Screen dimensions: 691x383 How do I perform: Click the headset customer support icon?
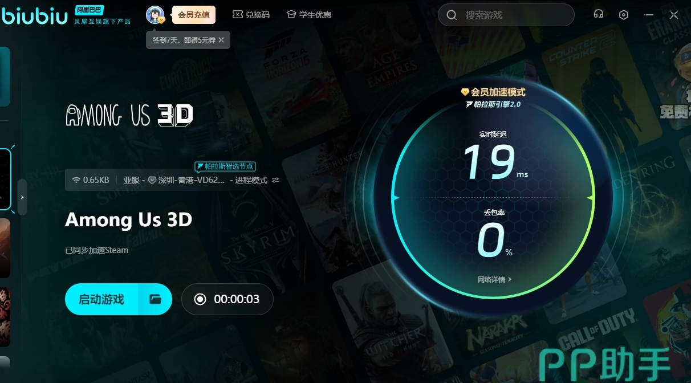(598, 15)
